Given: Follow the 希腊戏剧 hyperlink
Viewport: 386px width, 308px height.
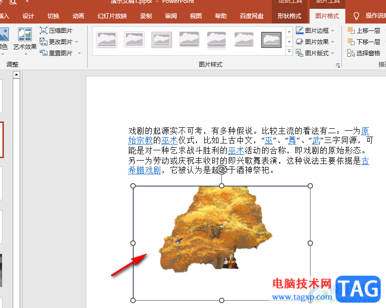Looking at the screenshot, I should pos(144,170).
